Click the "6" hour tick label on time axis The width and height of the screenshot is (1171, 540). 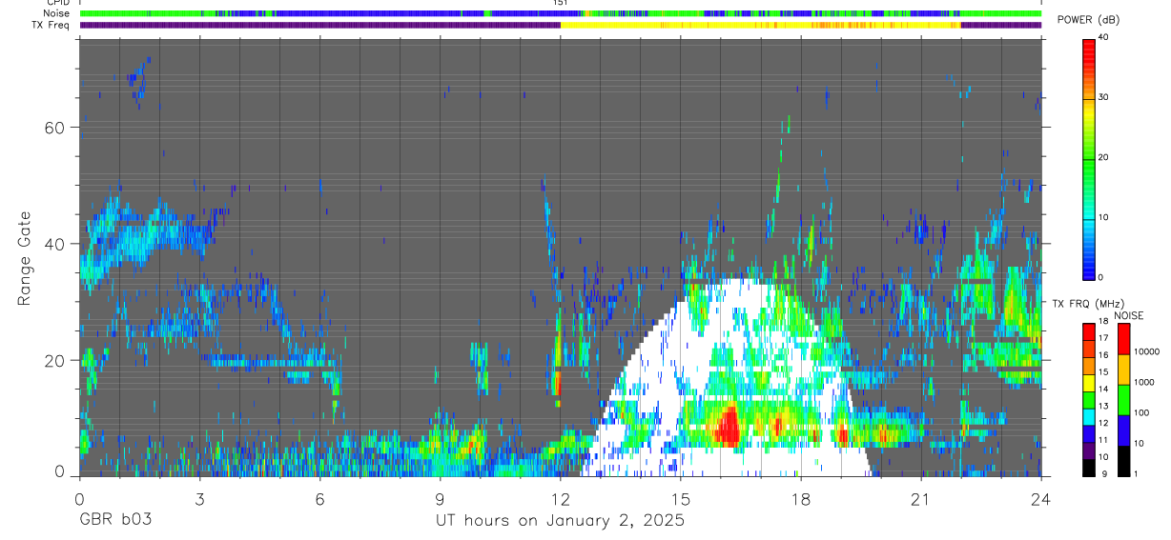point(319,498)
